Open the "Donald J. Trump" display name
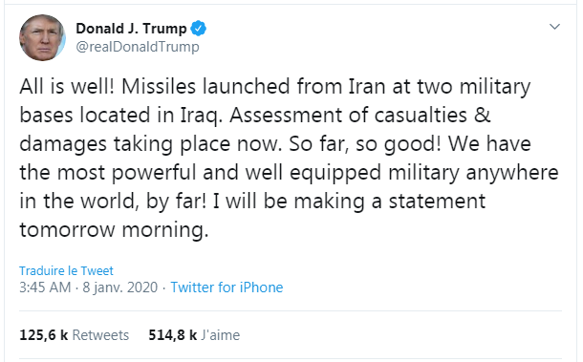Image resolution: width=583 pixels, height=362 pixels. pos(131,29)
